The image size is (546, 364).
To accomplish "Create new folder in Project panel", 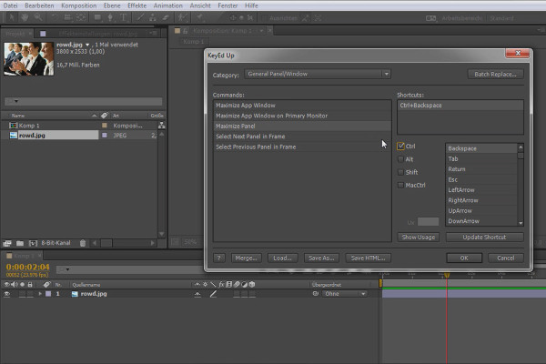I will (x=20, y=243).
